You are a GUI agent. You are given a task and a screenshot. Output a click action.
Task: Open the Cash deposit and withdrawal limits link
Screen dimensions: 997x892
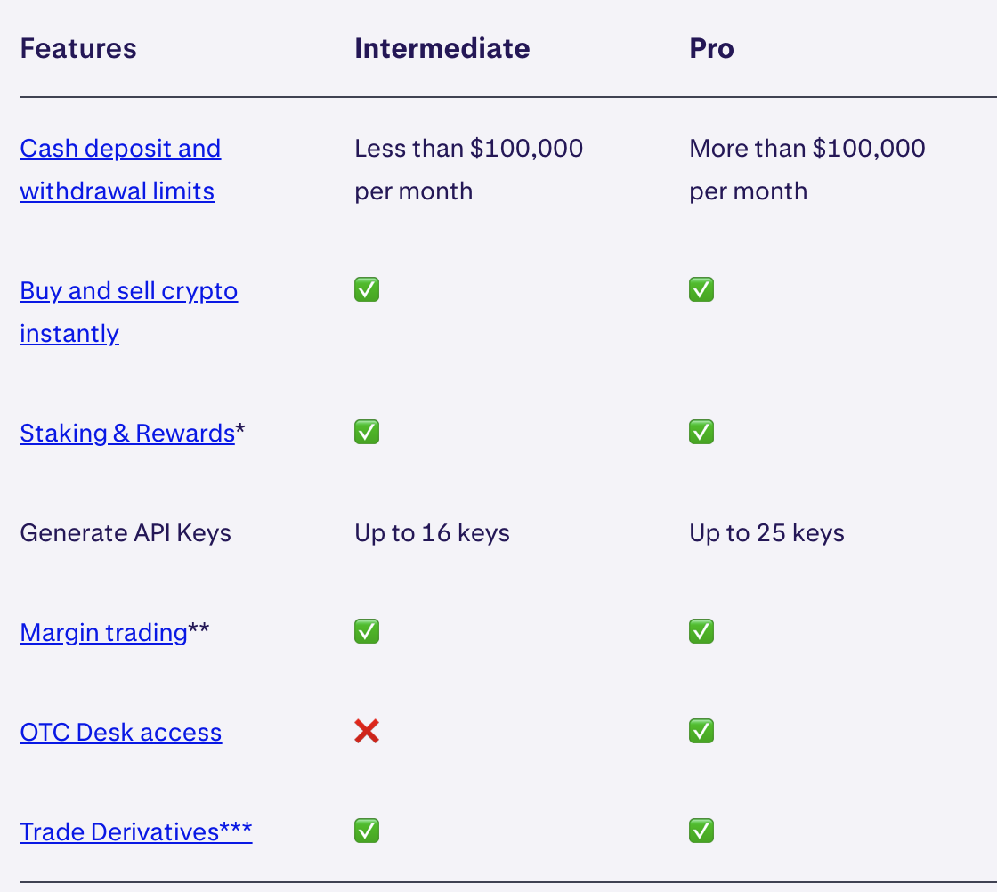[x=120, y=149]
